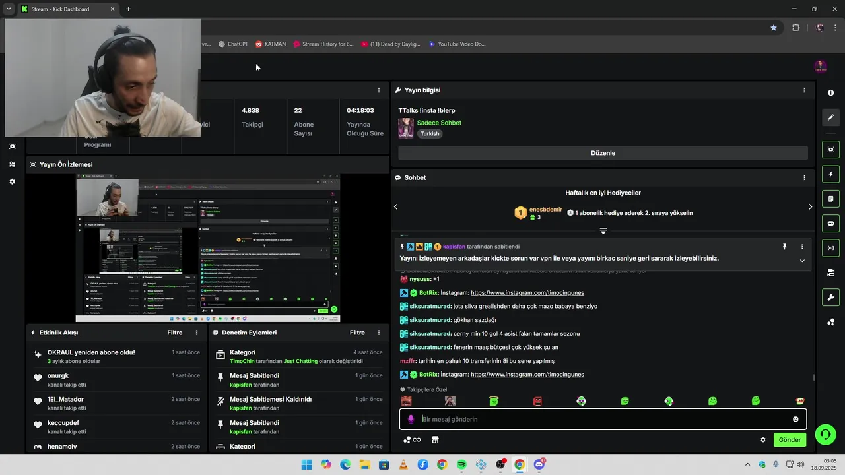The image size is (845, 475).
Task: Open the shop icon below message box
Action: [x=435, y=440]
